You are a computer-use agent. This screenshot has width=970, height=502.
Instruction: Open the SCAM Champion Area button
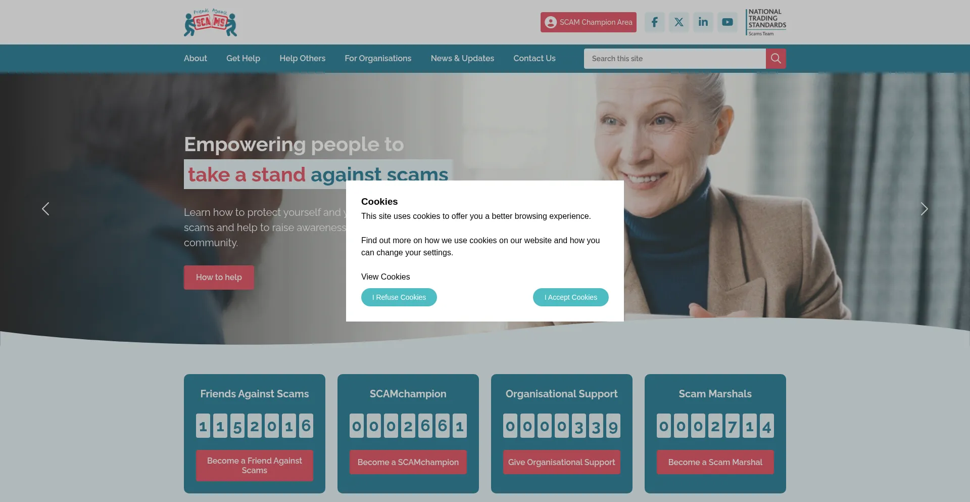588,22
